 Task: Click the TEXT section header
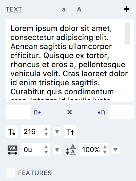[14, 9]
